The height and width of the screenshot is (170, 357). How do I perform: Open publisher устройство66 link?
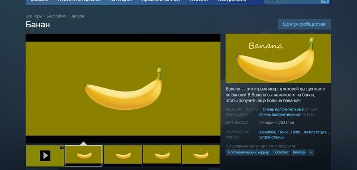[272, 137]
